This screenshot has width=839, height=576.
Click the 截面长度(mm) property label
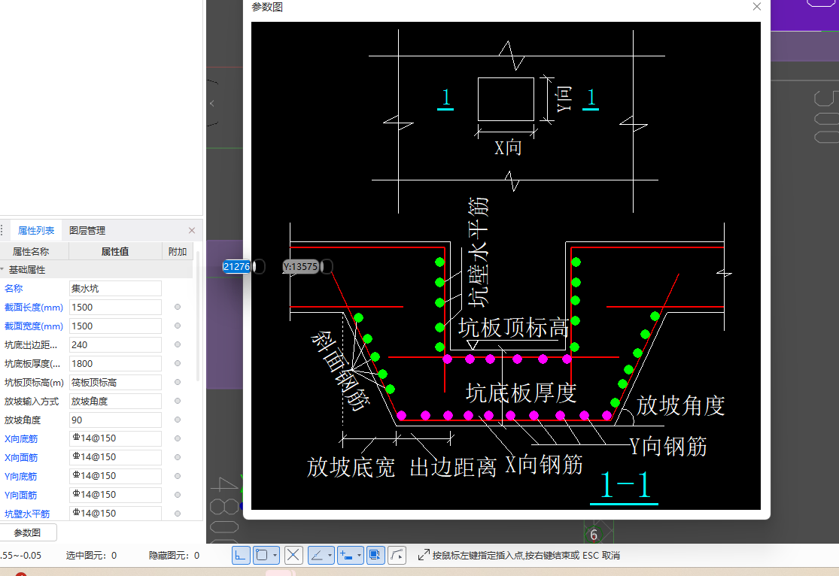click(x=34, y=308)
